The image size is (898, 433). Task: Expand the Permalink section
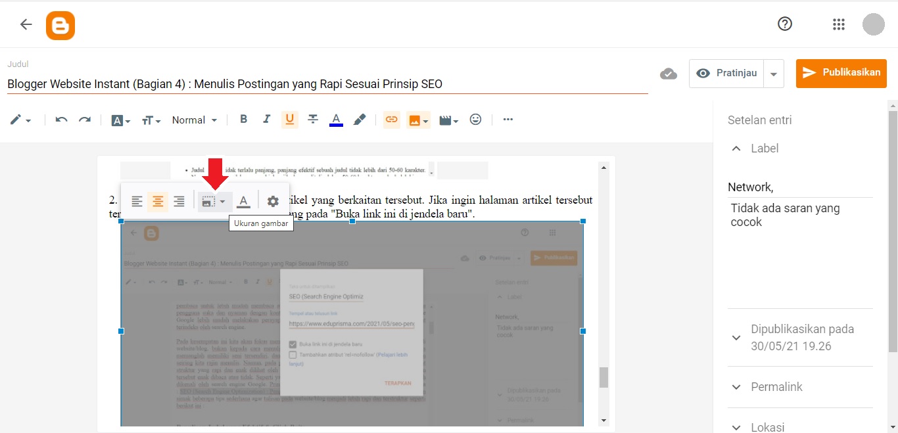776,386
